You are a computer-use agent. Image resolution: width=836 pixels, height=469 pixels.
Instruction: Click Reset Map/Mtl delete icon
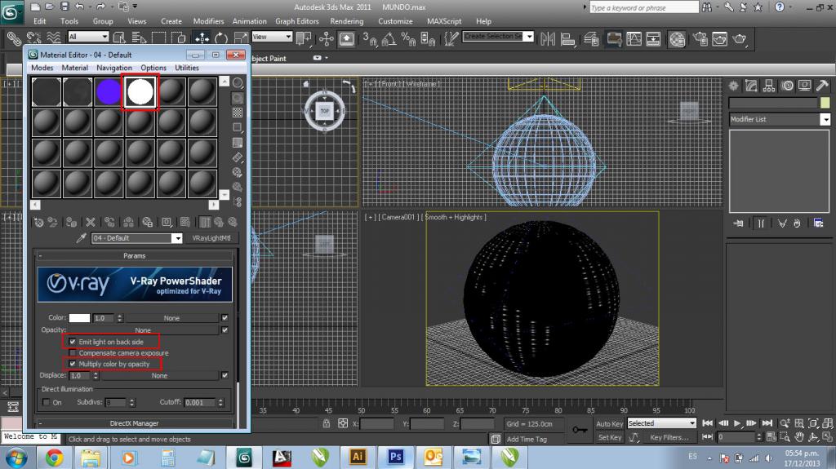(x=90, y=222)
